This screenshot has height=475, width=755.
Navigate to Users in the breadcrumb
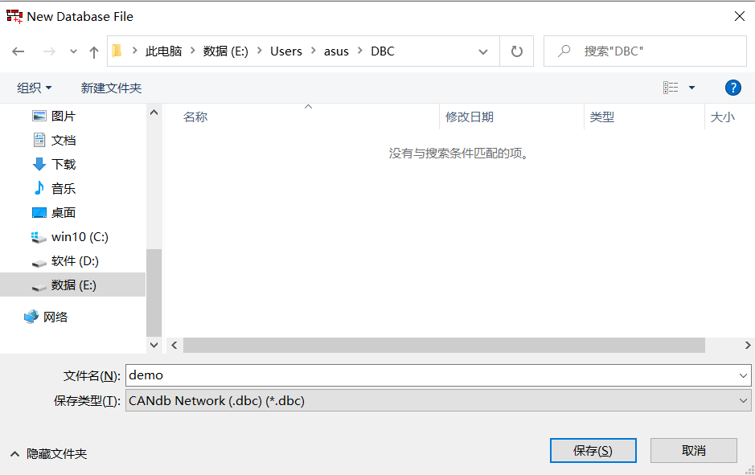coord(285,51)
